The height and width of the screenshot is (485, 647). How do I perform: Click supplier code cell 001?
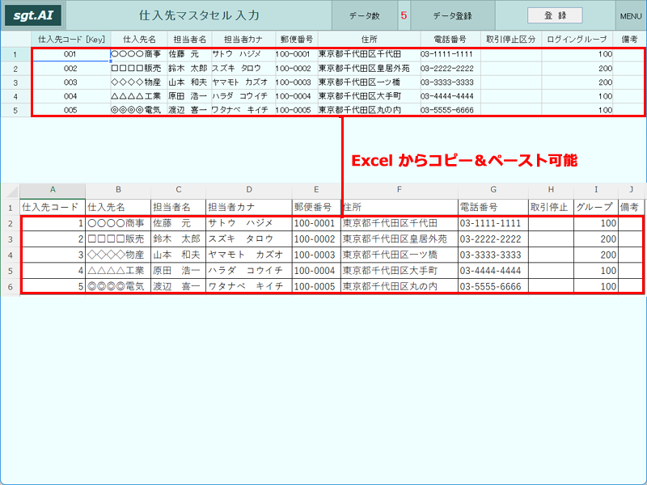71,54
